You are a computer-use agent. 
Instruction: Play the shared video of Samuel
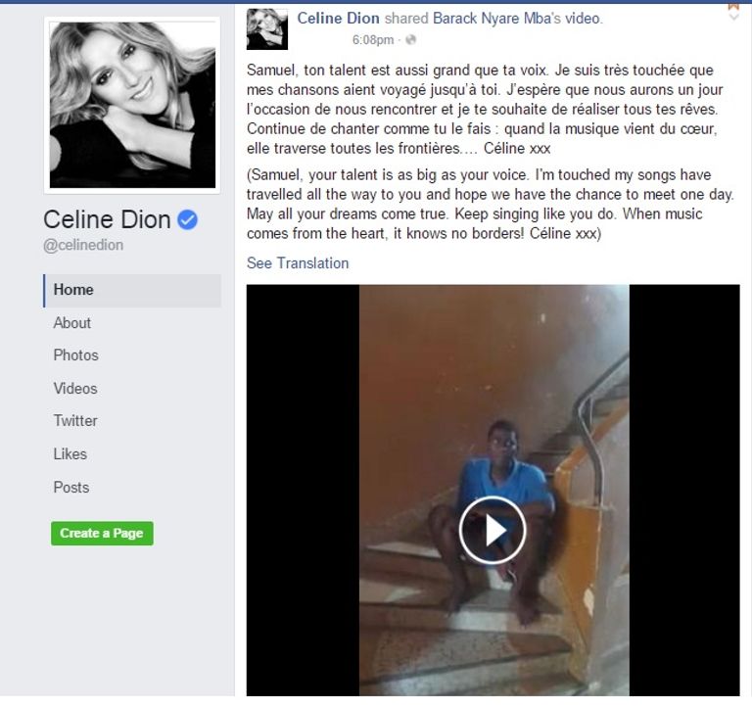493,530
